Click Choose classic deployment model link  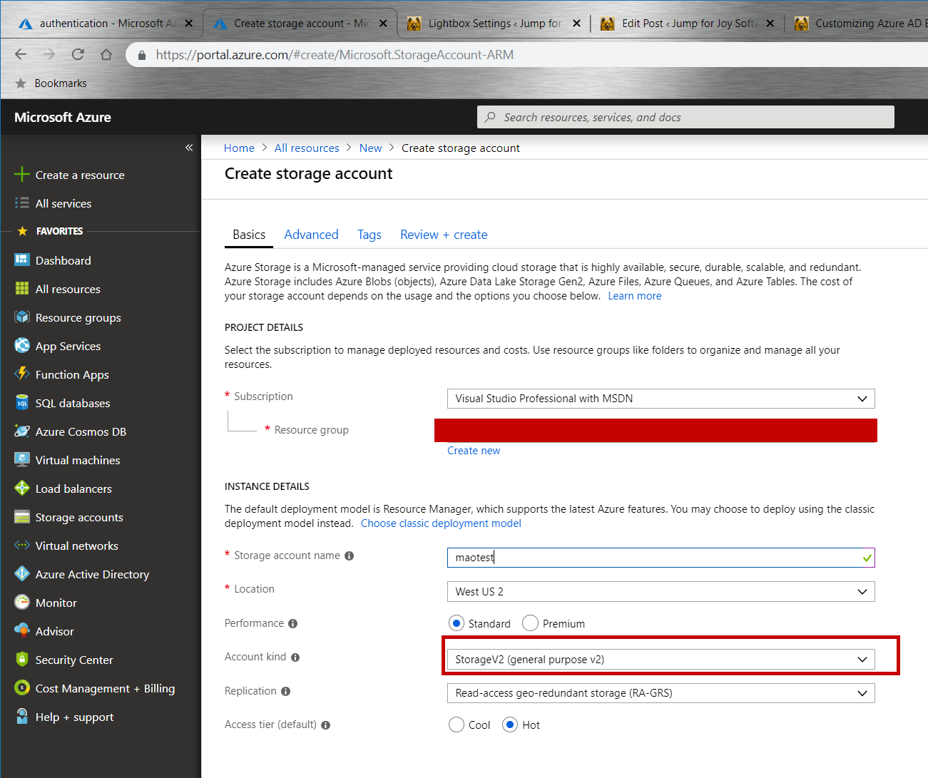(x=441, y=523)
